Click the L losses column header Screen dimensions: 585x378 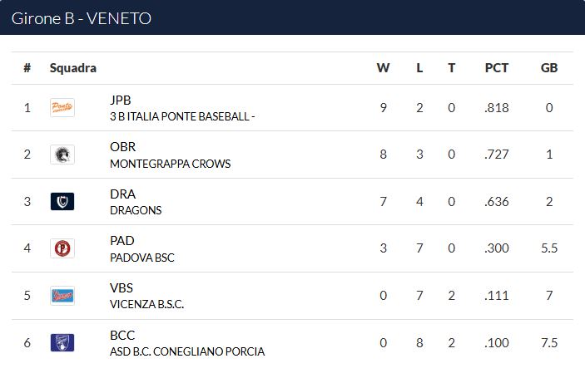(419, 68)
